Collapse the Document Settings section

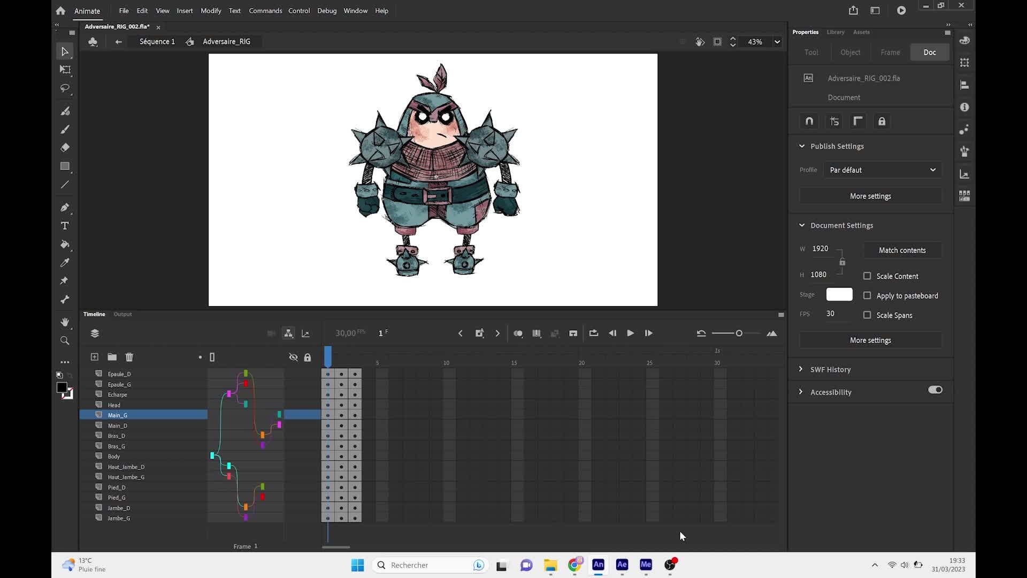pyautogui.click(x=802, y=225)
